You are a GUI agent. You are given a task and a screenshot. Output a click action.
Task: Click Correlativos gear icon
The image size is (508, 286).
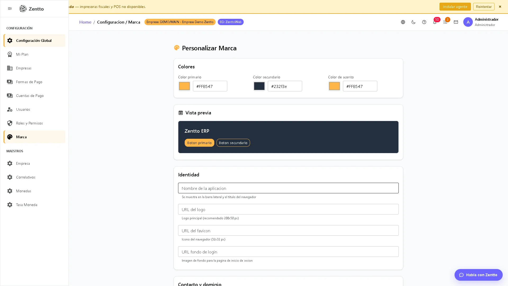[x=10, y=177]
